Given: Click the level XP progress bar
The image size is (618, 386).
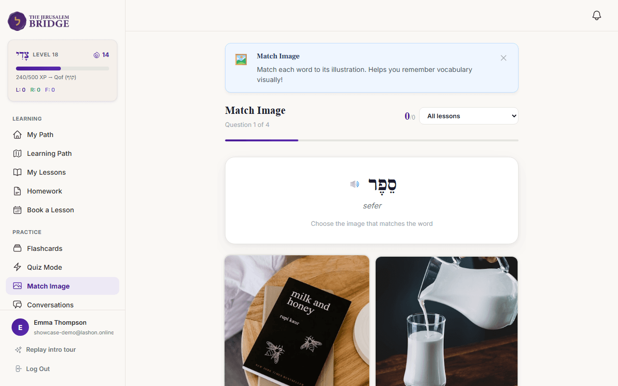Looking at the screenshot, I should coord(62,69).
